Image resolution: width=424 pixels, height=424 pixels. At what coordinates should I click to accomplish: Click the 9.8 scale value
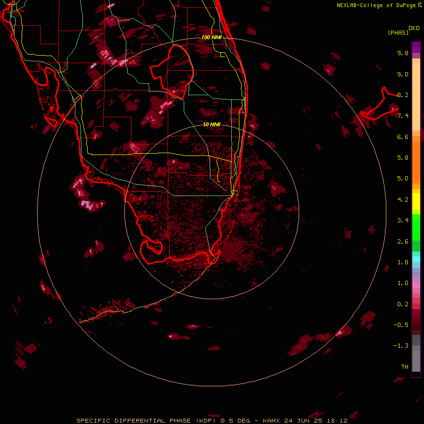403,53
